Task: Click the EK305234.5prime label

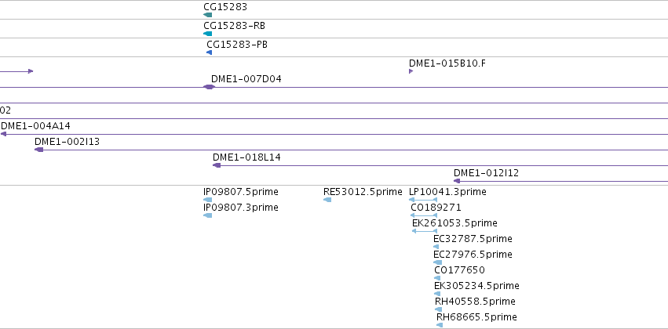Action: (x=476, y=286)
